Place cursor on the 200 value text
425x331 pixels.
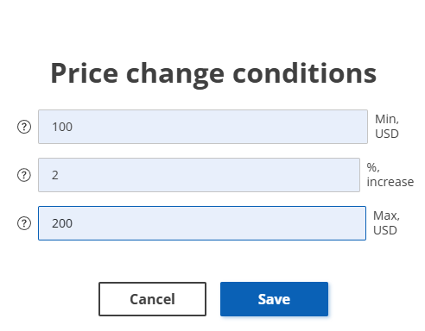pos(62,223)
